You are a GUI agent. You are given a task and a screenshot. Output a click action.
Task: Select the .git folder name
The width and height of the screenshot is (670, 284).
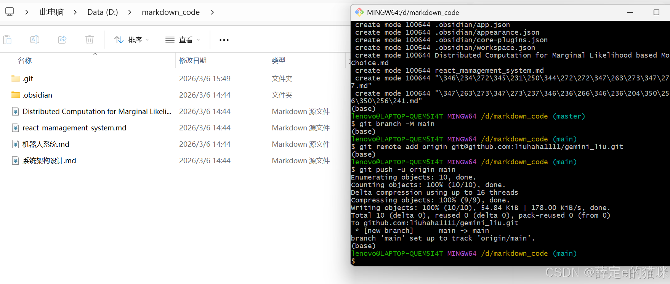point(28,79)
